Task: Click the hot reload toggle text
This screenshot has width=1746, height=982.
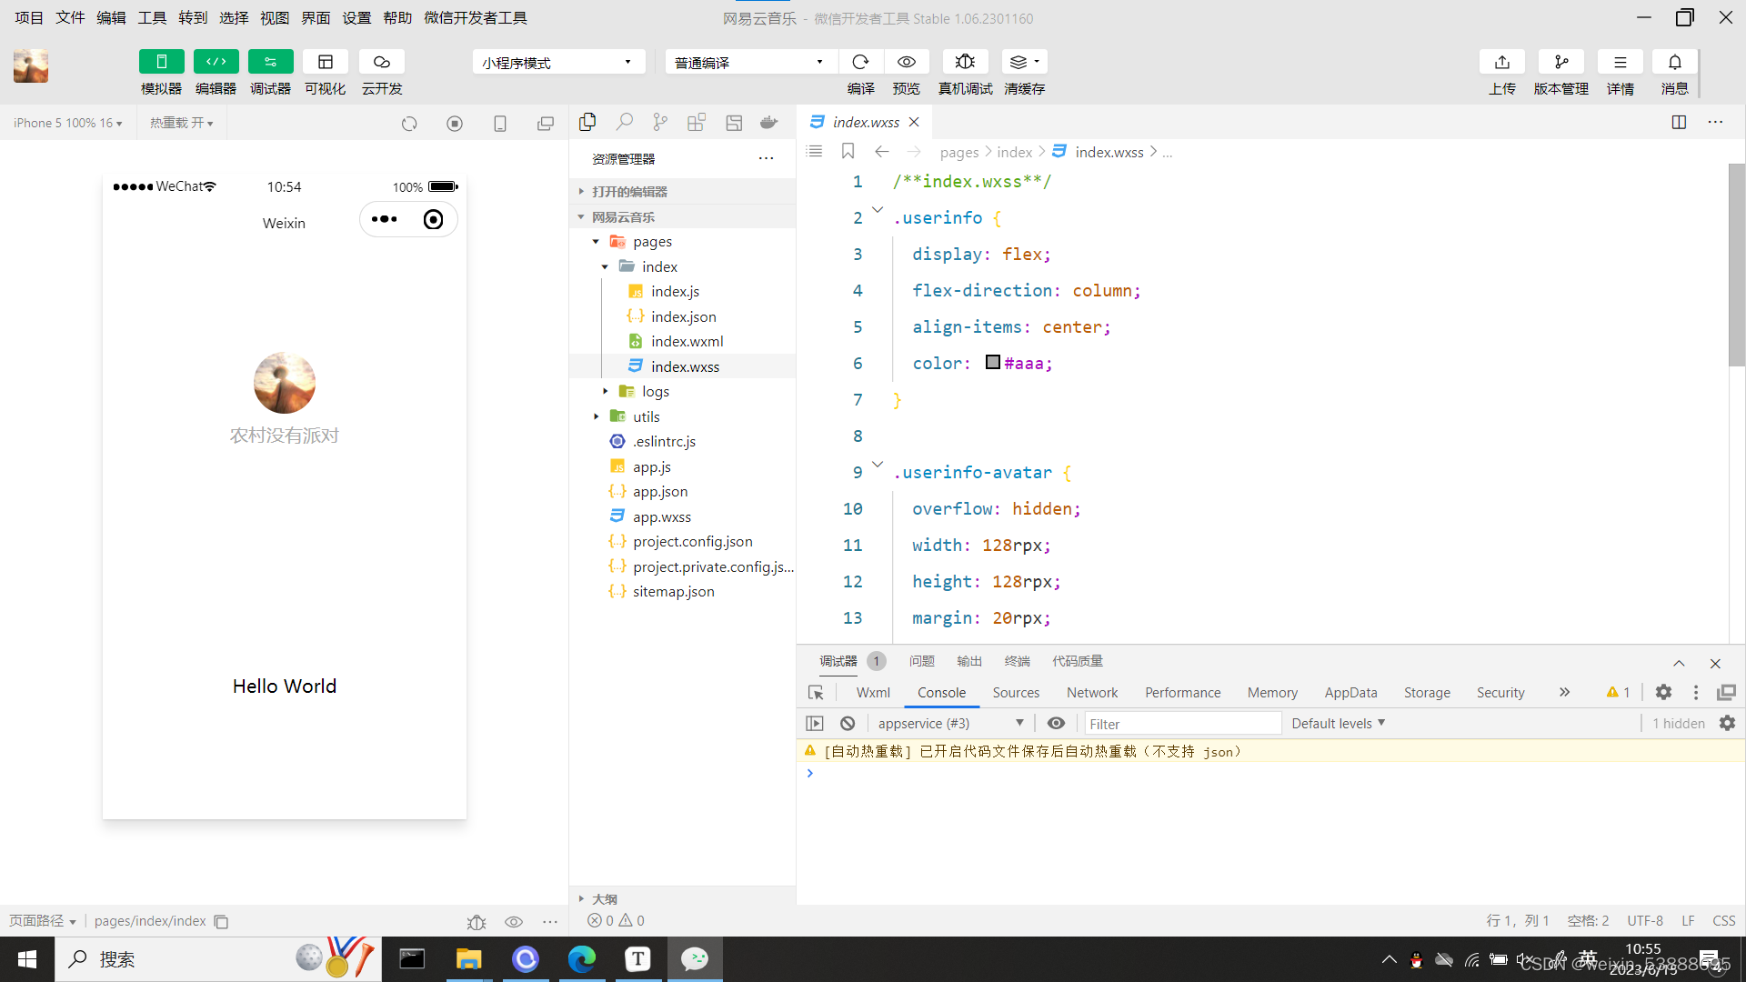Action: [x=181, y=123]
